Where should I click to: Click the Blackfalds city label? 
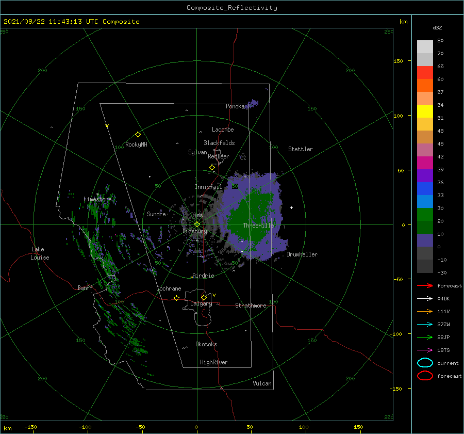click(x=219, y=143)
